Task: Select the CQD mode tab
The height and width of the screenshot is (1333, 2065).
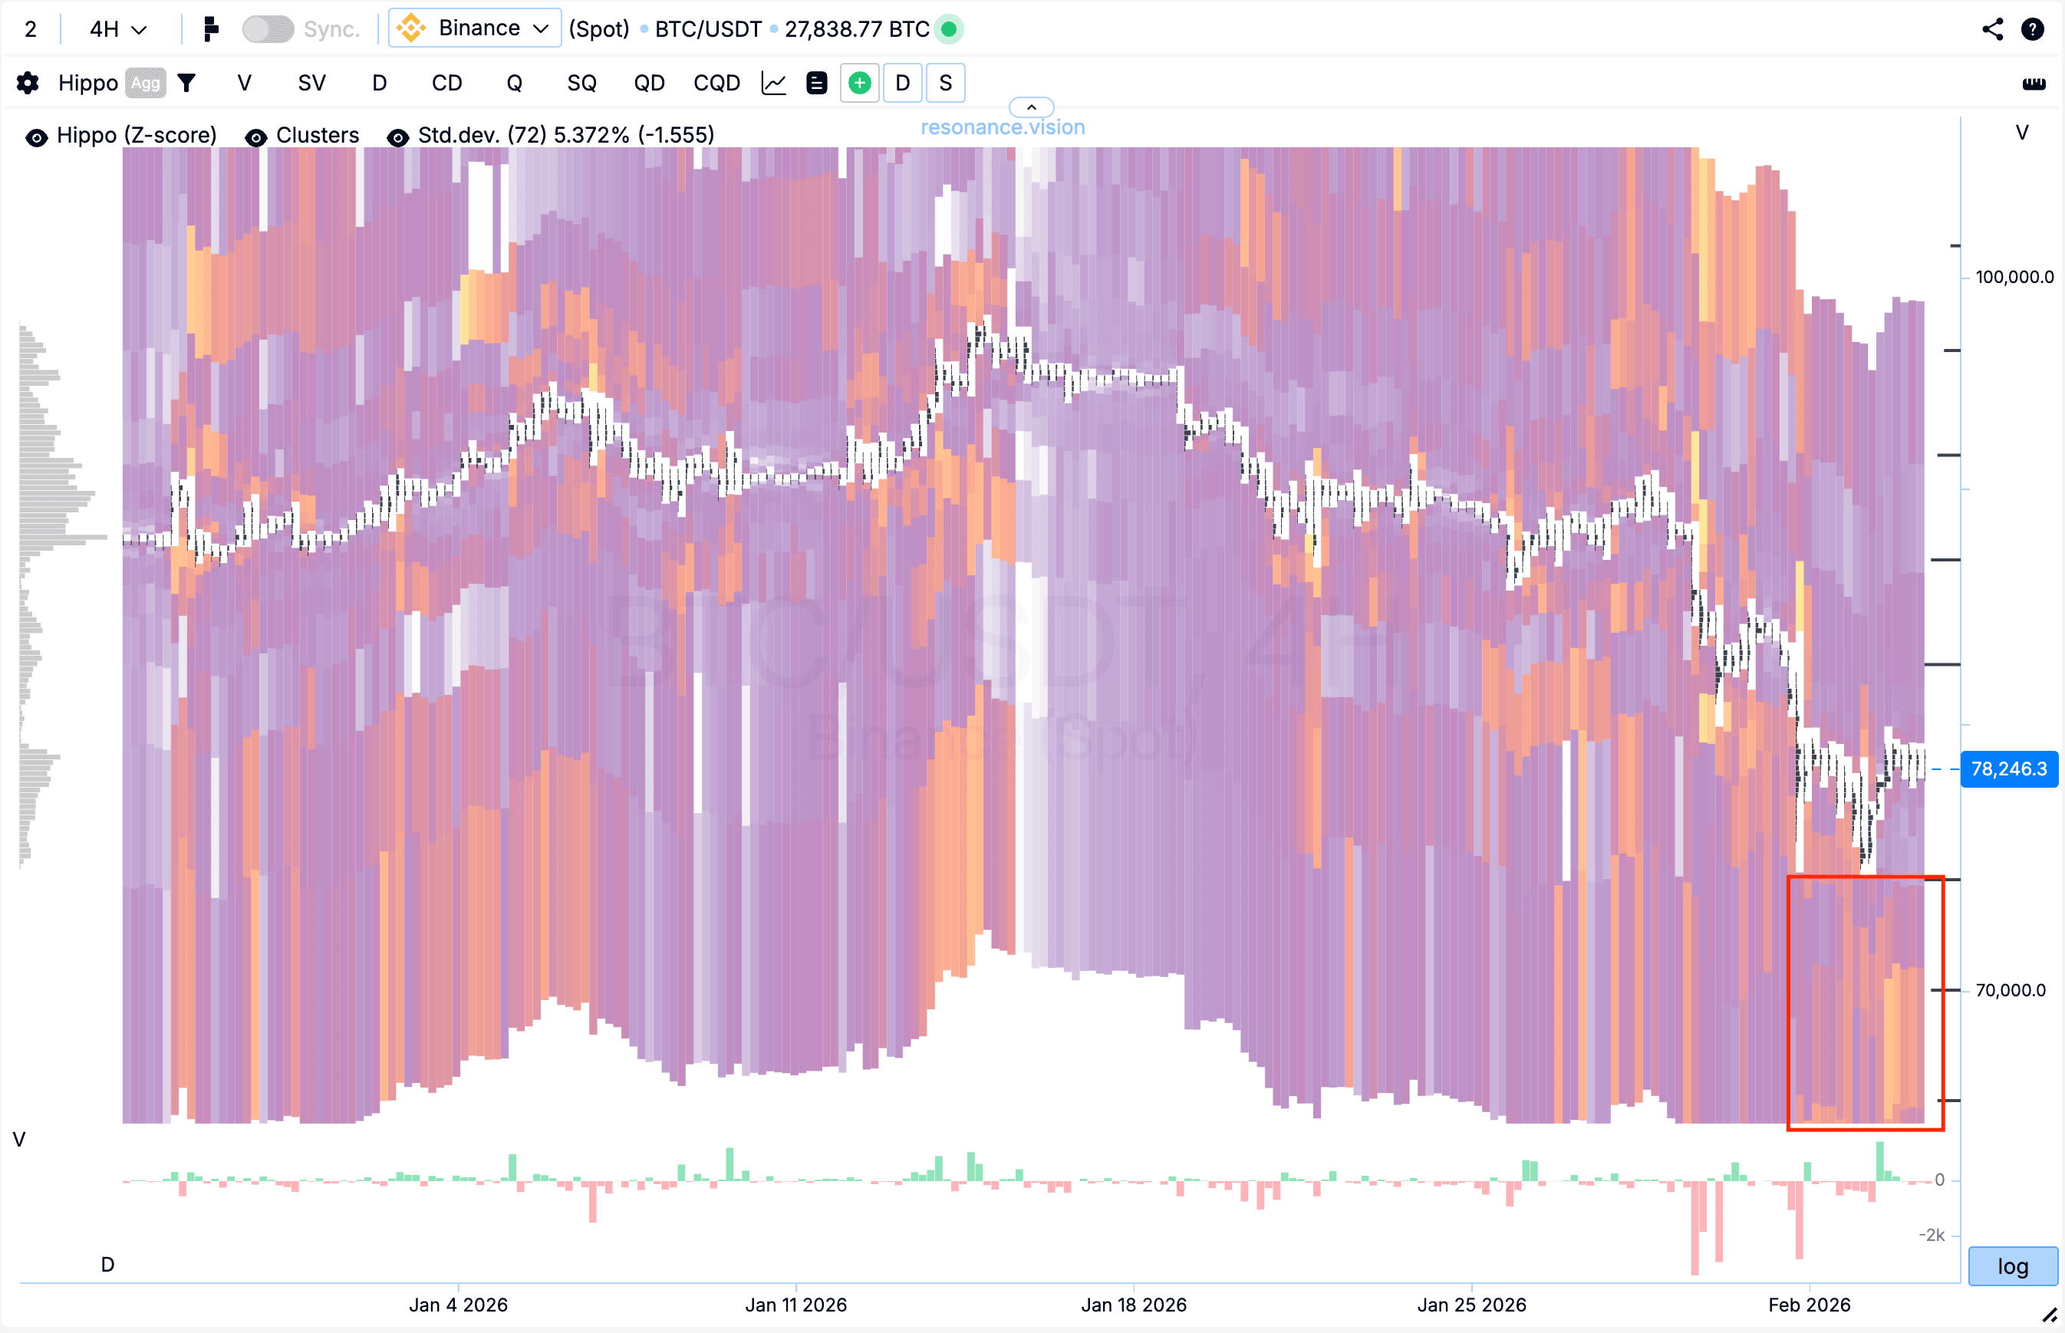Action: coord(716,83)
